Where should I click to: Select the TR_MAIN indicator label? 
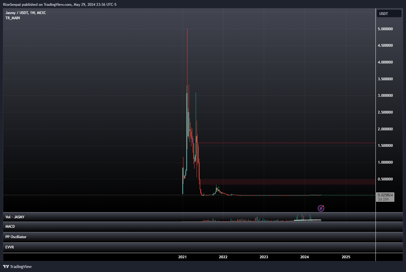[x=13, y=18]
